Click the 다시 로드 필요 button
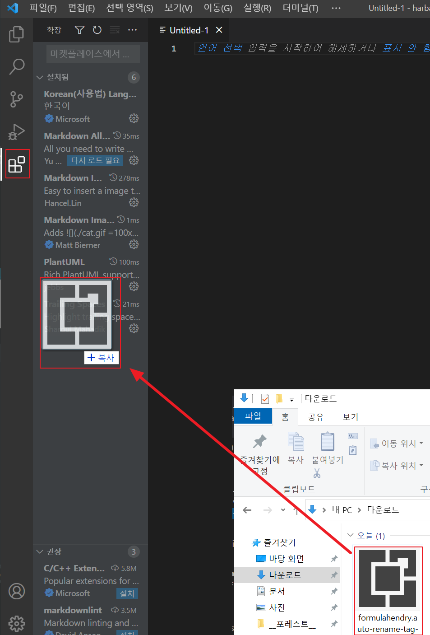430x635 pixels. (95, 160)
